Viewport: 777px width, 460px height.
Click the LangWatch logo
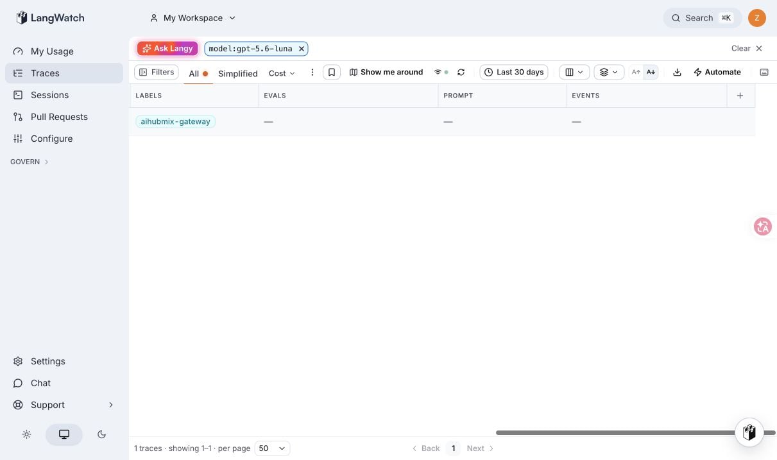tap(50, 18)
